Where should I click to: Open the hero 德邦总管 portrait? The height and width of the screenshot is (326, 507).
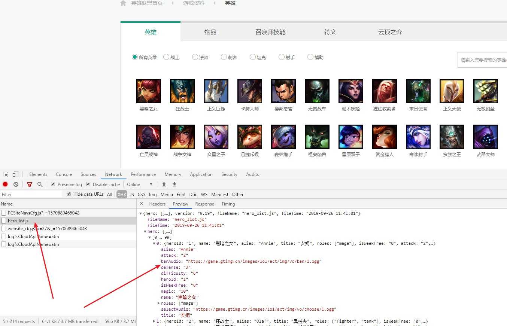point(283,91)
